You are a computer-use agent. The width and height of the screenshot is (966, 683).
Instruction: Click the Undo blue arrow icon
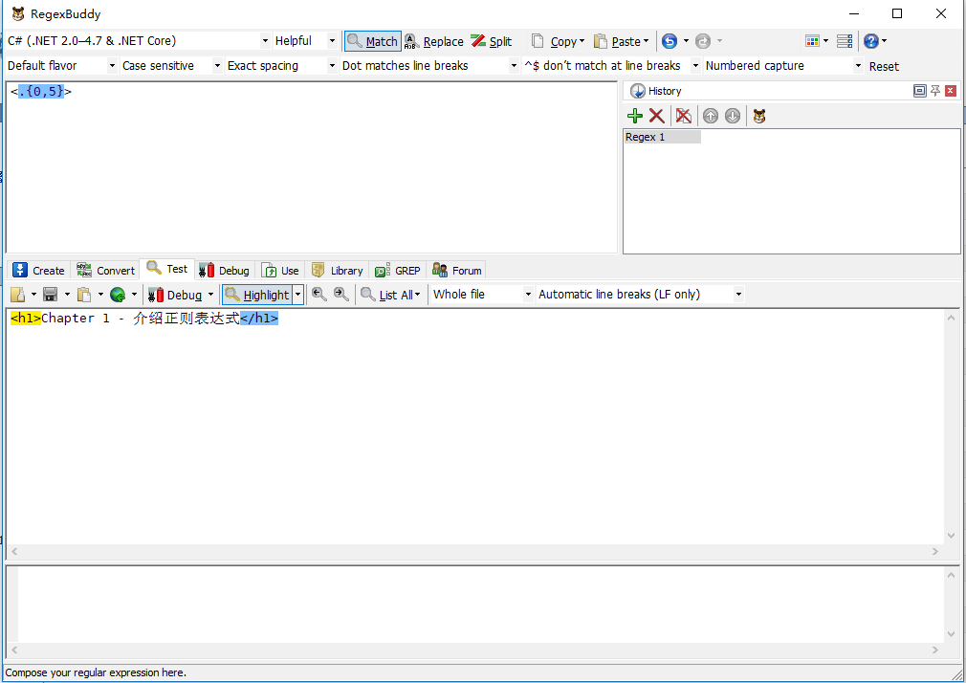tap(670, 41)
